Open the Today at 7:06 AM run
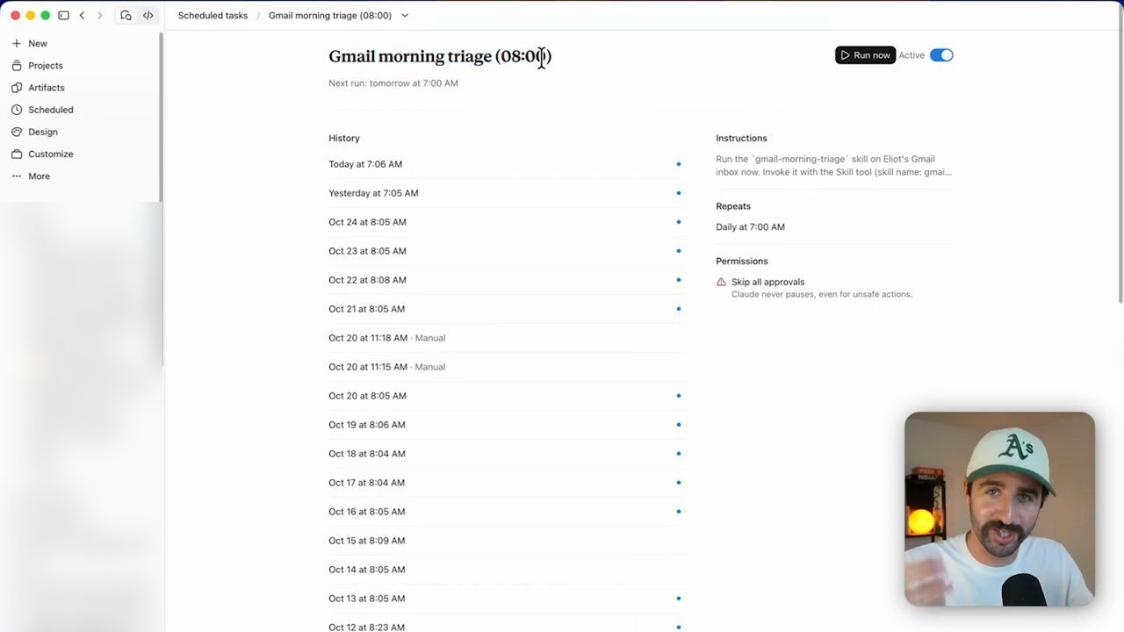This screenshot has height=632, width=1124. click(507, 164)
